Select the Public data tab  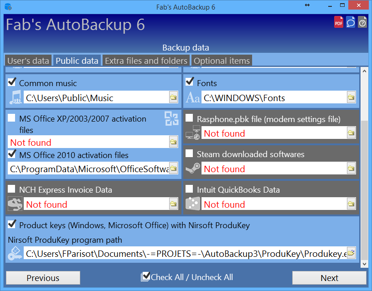point(77,61)
